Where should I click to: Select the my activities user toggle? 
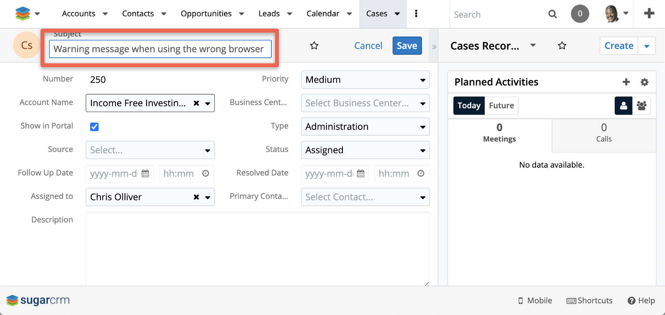pyautogui.click(x=623, y=106)
